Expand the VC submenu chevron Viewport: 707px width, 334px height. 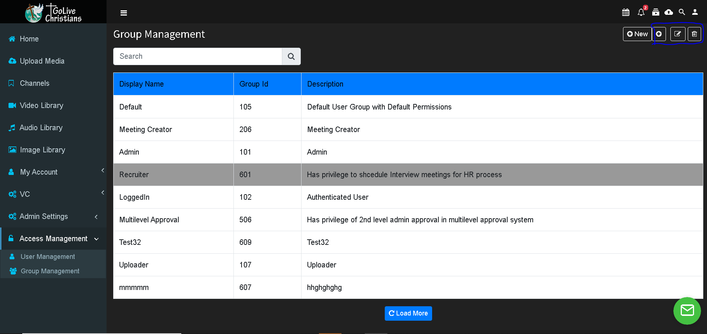[x=103, y=193]
